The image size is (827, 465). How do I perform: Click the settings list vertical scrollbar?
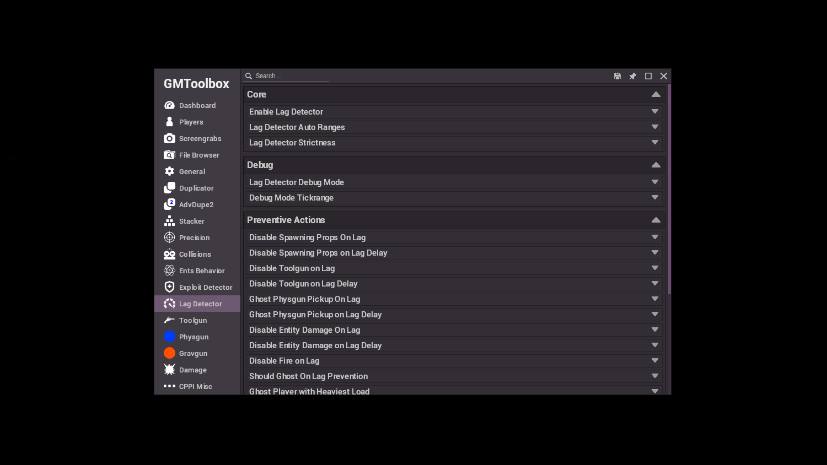pyautogui.click(x=669, y=189)
